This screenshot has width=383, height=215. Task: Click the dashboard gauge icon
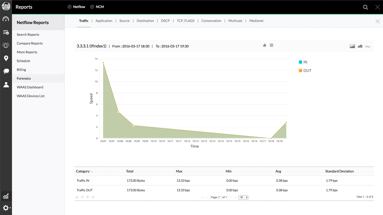[6, 19]
